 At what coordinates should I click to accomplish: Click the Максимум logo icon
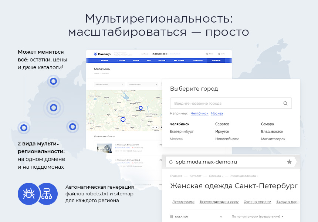pos(95,53)
